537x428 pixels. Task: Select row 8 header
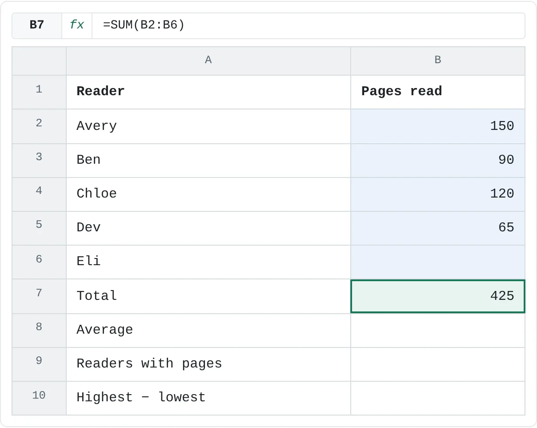[39, 330]
